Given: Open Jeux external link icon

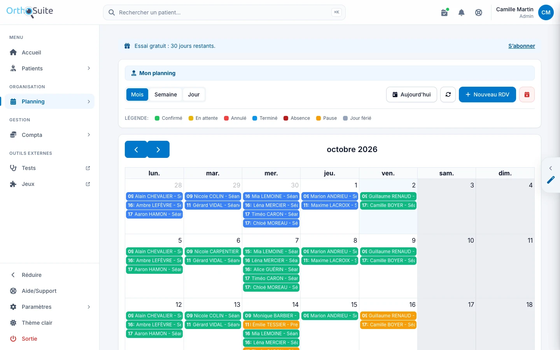Looking at the screenshot, I should coord(88,184).
